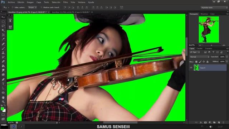Viewport: 229px width, 129px height.
Task: Enable the Selec. automát. checkbox
Action: point(13,7)
